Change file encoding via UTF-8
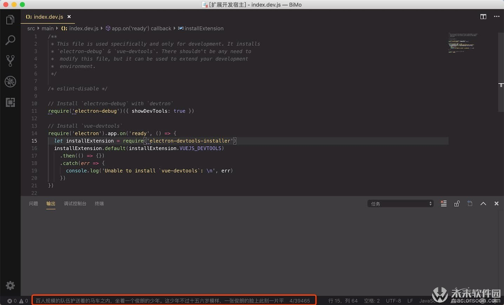Screen dimensions: 504x305 coord(393,301)
